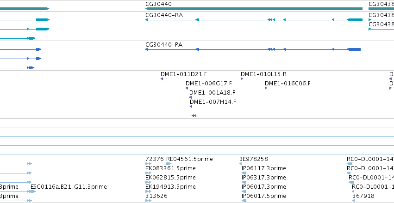
Task: Select the IP06117.3prime label
Action: click(263, 168)
